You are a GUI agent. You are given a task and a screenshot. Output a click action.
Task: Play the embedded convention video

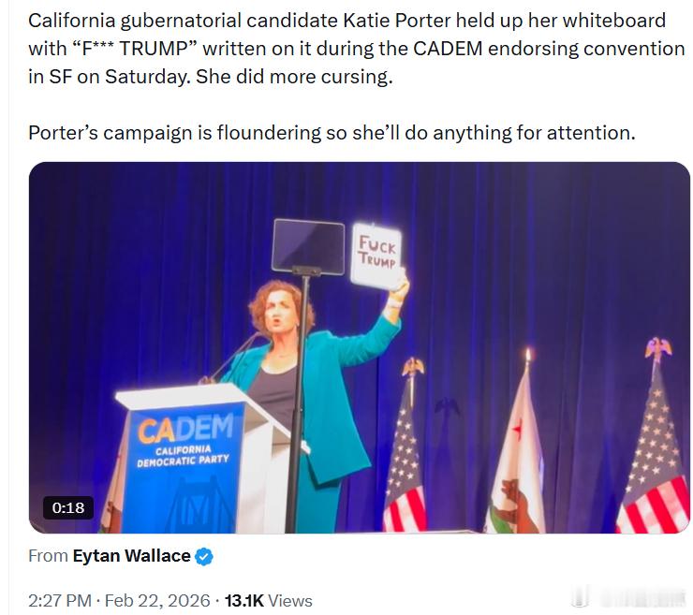[x=359, y=346]
